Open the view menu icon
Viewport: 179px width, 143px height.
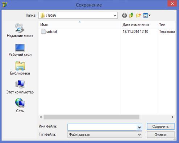[147, 15]
